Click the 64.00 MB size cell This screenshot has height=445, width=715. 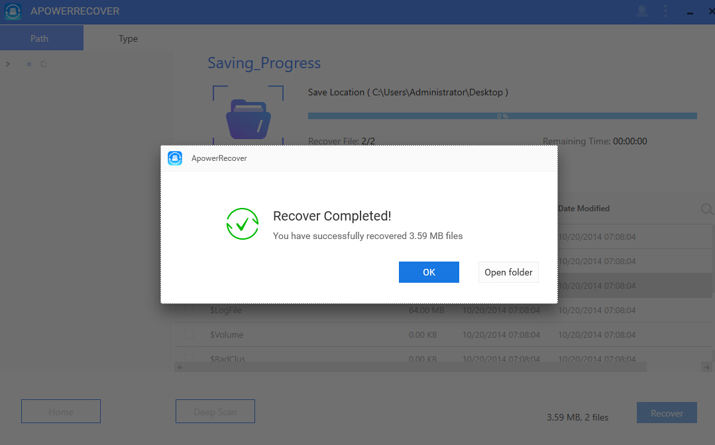(426, 310)
